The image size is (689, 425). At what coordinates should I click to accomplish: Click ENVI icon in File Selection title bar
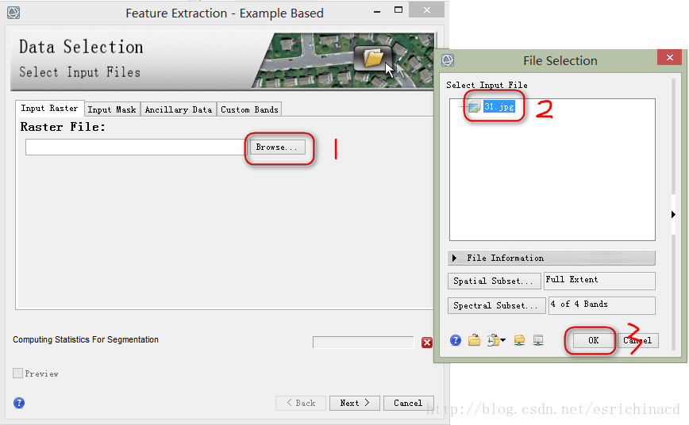(448, 60)
